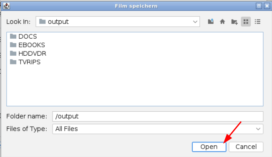This screenshot has height=157, width=272.
Task: Click the All Files type selection
Action: click(67, 129)
